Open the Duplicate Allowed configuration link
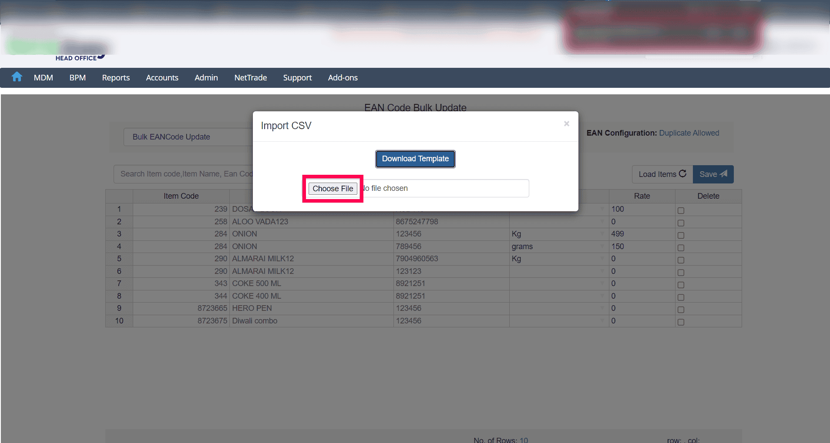Screen dimensions: 830x443 tap(689, 133)
